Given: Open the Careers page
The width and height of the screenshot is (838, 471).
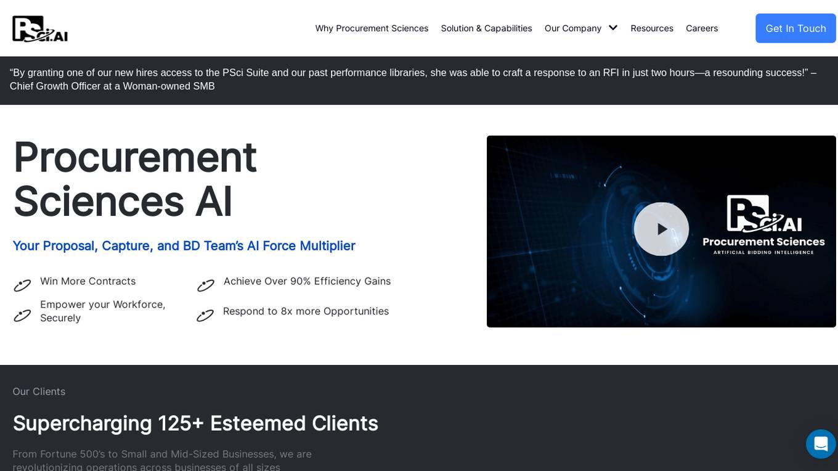Looking at the screenshot, I should [x=702, y=28].
